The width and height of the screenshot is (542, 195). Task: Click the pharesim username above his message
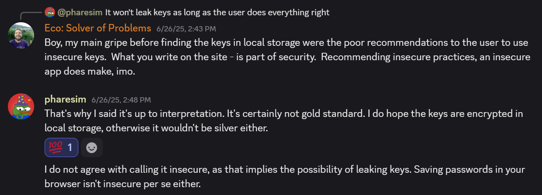point(65,99)
